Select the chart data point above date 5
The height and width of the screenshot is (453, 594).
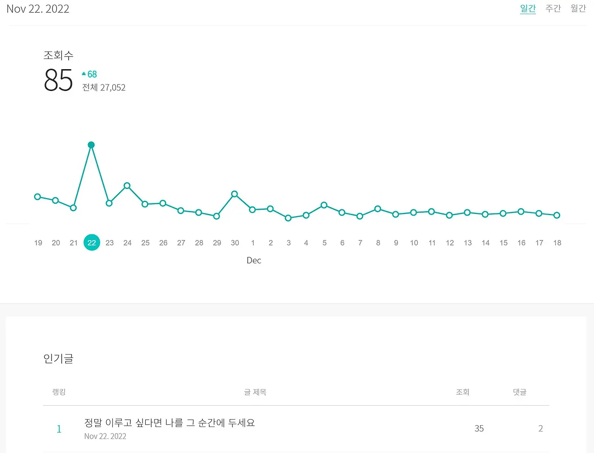click(x=324, y=205)
